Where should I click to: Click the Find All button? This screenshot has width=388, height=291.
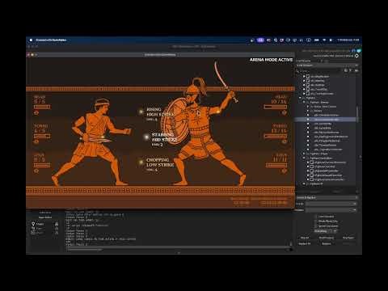pyautogui.click(x=305, y=238)
